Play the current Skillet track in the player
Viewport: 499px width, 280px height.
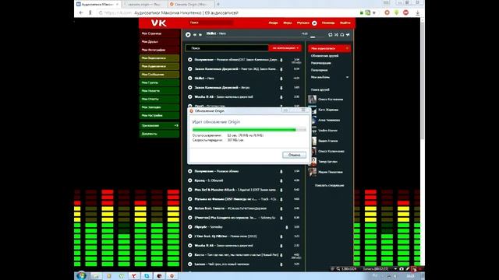pos(188,34)
